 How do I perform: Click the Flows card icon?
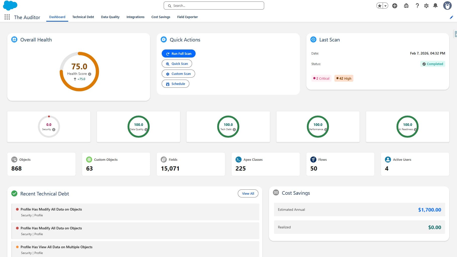coord(313,160)
